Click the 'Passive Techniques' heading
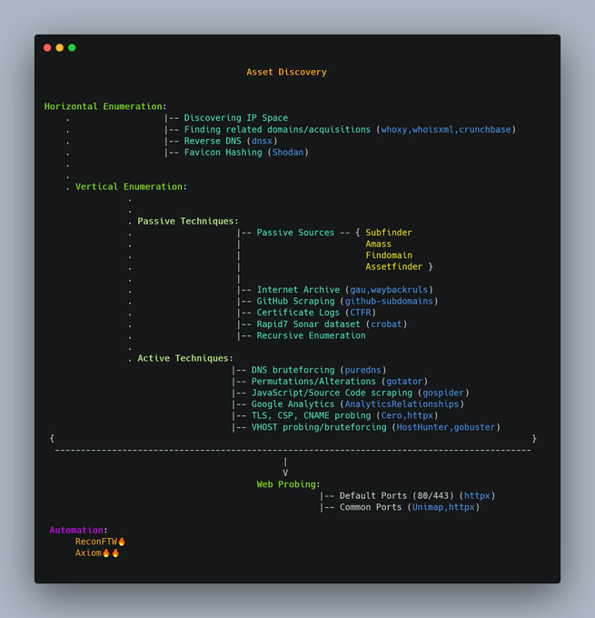Viewport: 595px width, 618px height. 185,221
